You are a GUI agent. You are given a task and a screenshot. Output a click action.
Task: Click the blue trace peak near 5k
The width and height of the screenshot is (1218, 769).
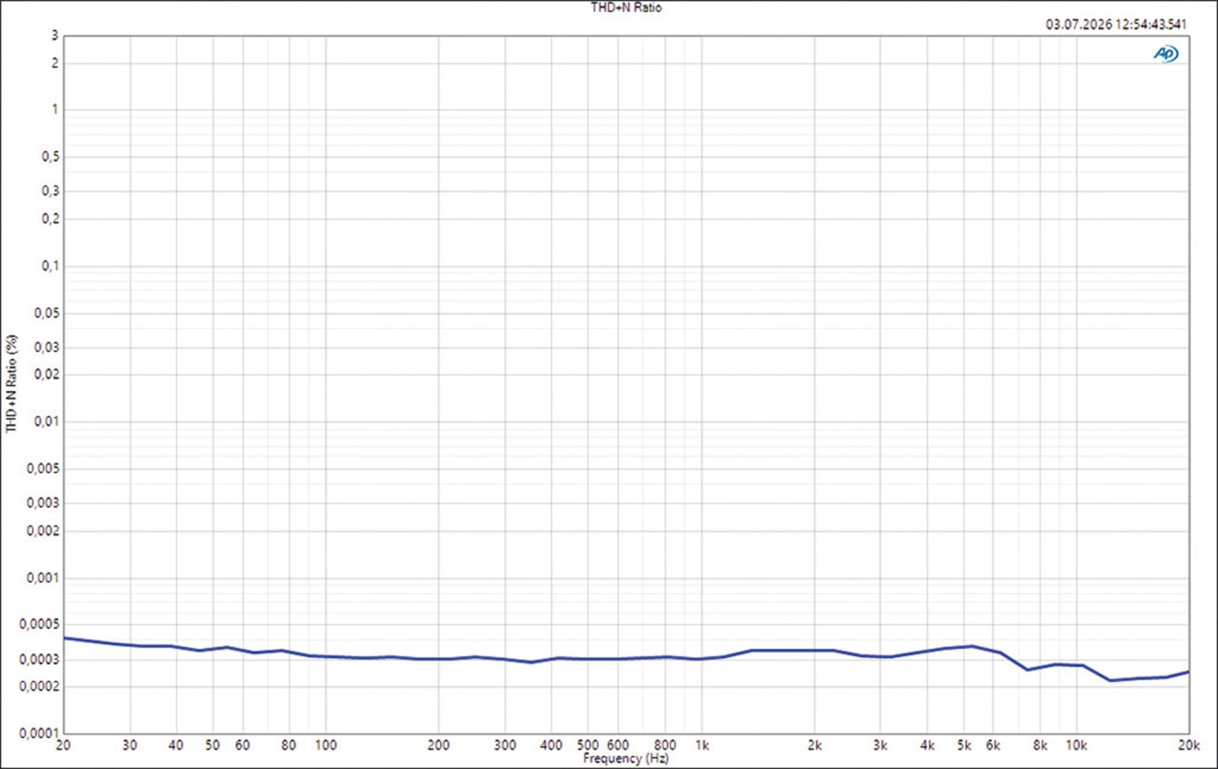(x=972, y=647)
